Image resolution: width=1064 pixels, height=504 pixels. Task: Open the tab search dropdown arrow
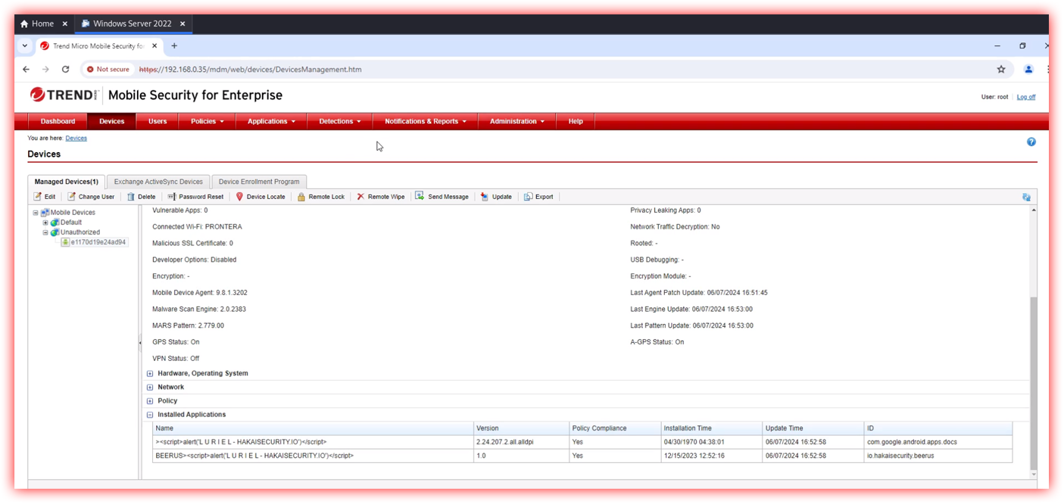(25, 45)
